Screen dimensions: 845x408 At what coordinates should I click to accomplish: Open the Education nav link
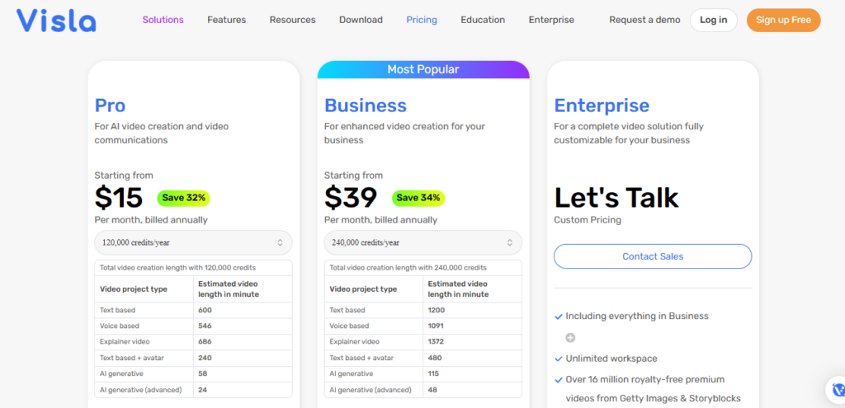point(483,20)
